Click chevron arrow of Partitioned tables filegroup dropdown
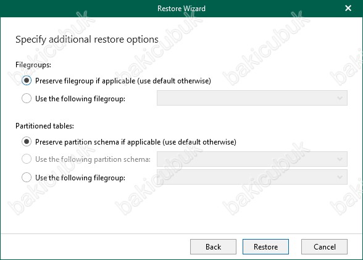Viewport: 363px width, 260px height. (340, 177)
